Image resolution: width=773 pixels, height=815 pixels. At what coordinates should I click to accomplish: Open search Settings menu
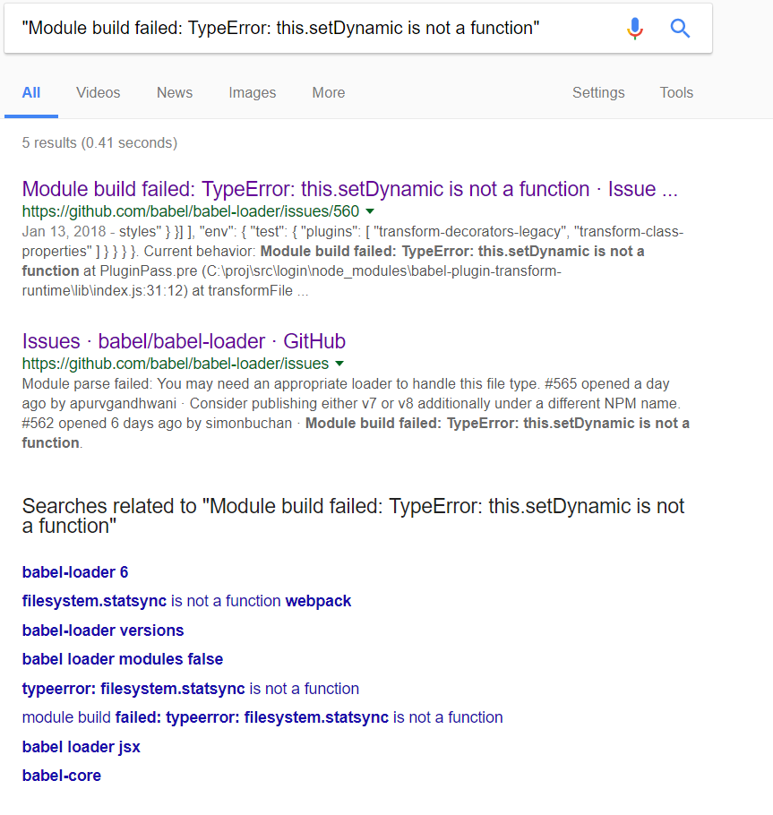(x=598, y=92)
